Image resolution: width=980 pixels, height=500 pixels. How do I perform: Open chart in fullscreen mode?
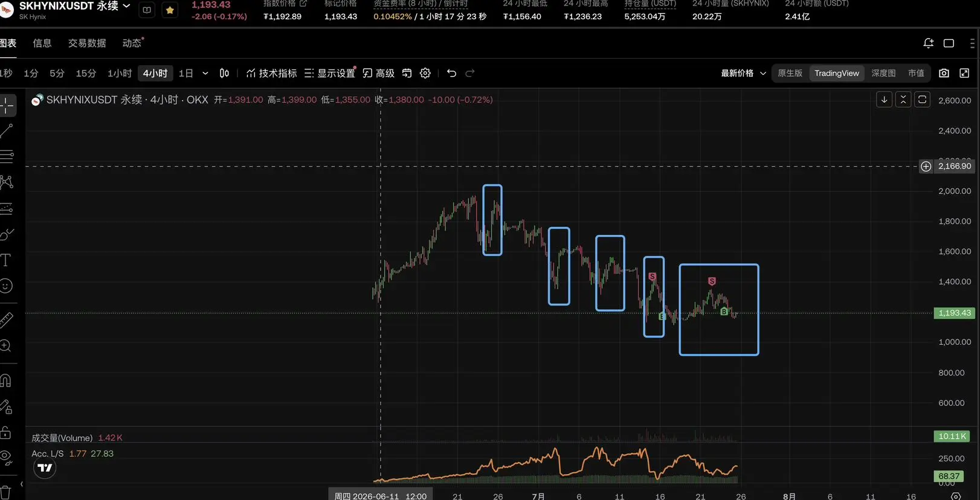tap(964, 73)
